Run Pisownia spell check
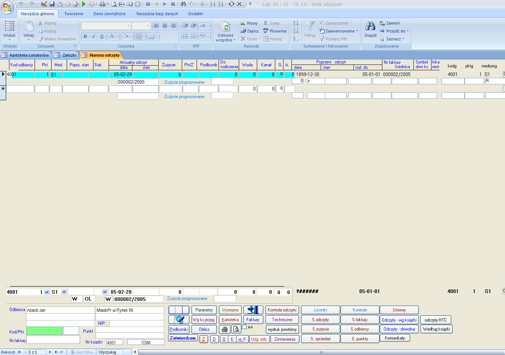This screenshot has height=355, width=505. point(275,31)
